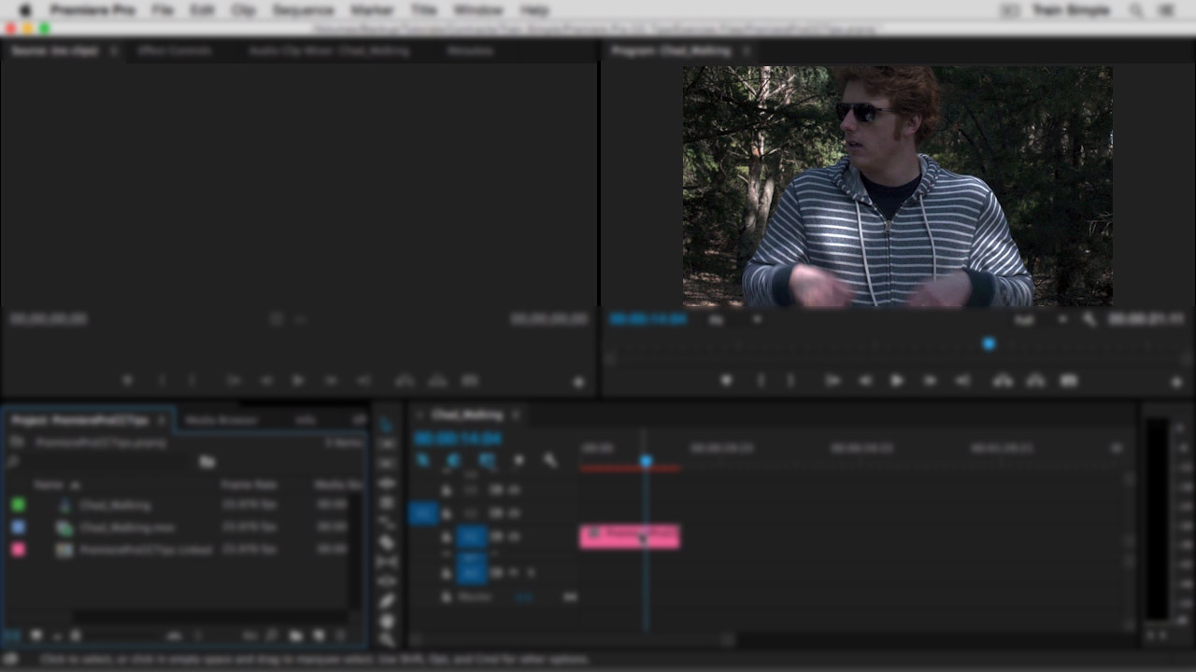Image resolution: width=1196 pixels, height=672 pixels.
Task: Open the playback resolution dropdown in Program monitor
Action: [x=1032, y=318]
